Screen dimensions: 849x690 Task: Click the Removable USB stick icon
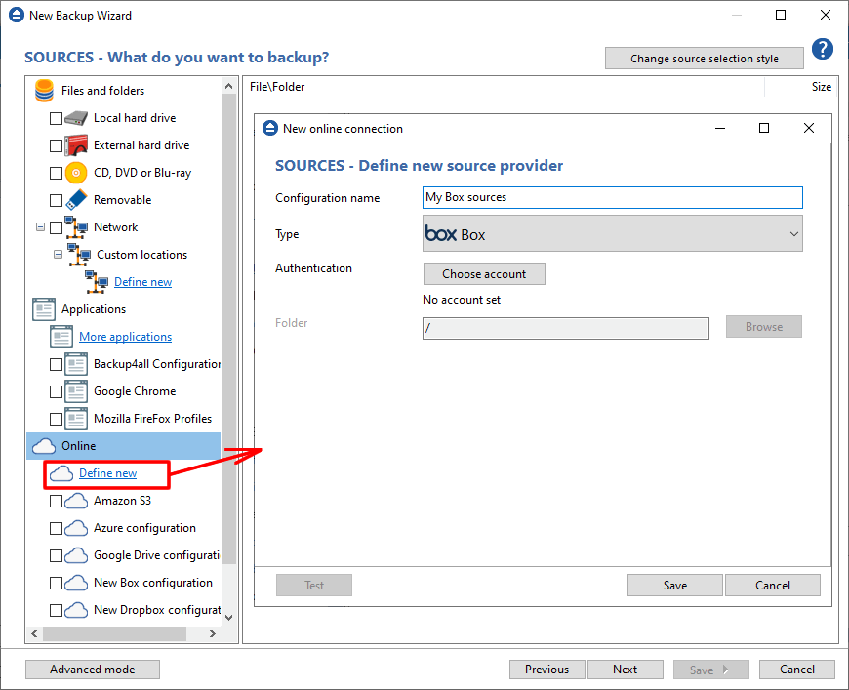(76, 200)
